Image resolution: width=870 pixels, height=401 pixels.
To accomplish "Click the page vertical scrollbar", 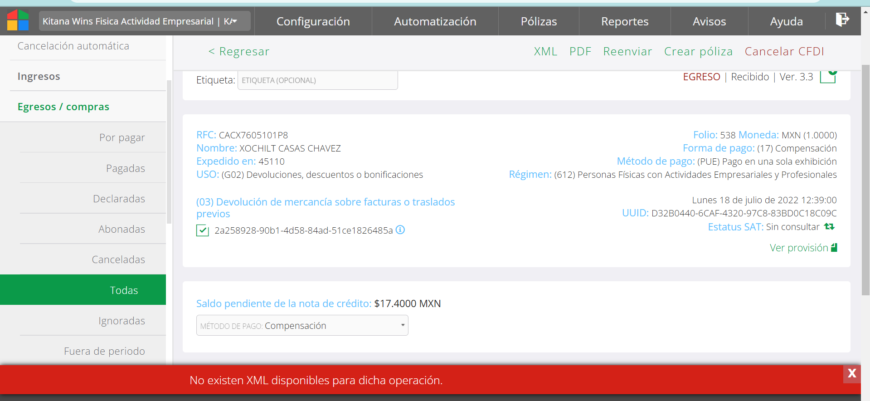I will click(865, 181).
